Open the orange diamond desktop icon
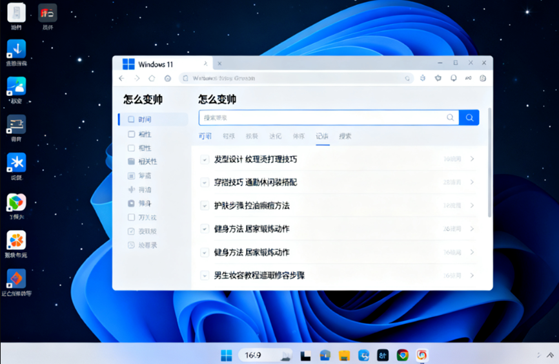This screenshot has width=559, height=364. 16,278
